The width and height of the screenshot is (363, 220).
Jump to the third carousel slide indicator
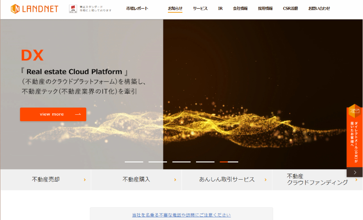click(181, 162)
